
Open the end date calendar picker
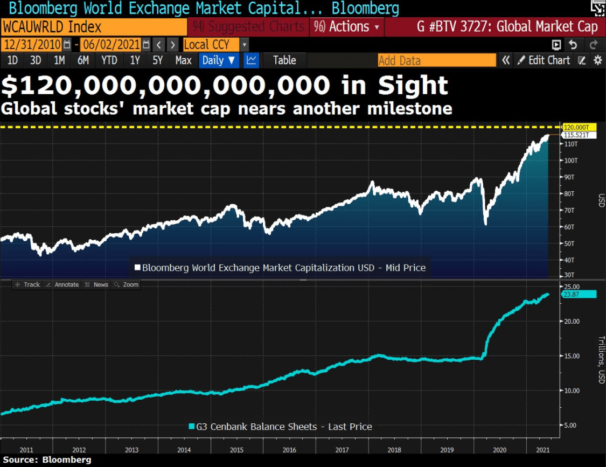(146, 45)
